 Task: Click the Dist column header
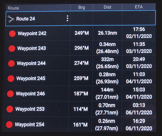(x=107, y=7)
